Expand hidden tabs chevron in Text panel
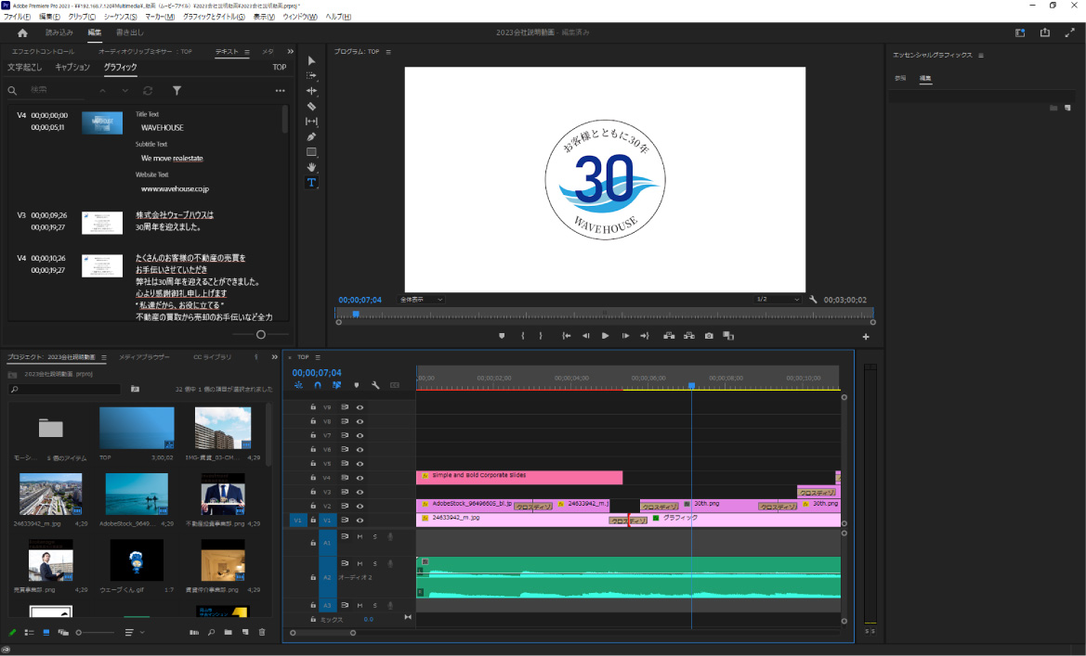The image size is (1086, 656). [290, 51]
